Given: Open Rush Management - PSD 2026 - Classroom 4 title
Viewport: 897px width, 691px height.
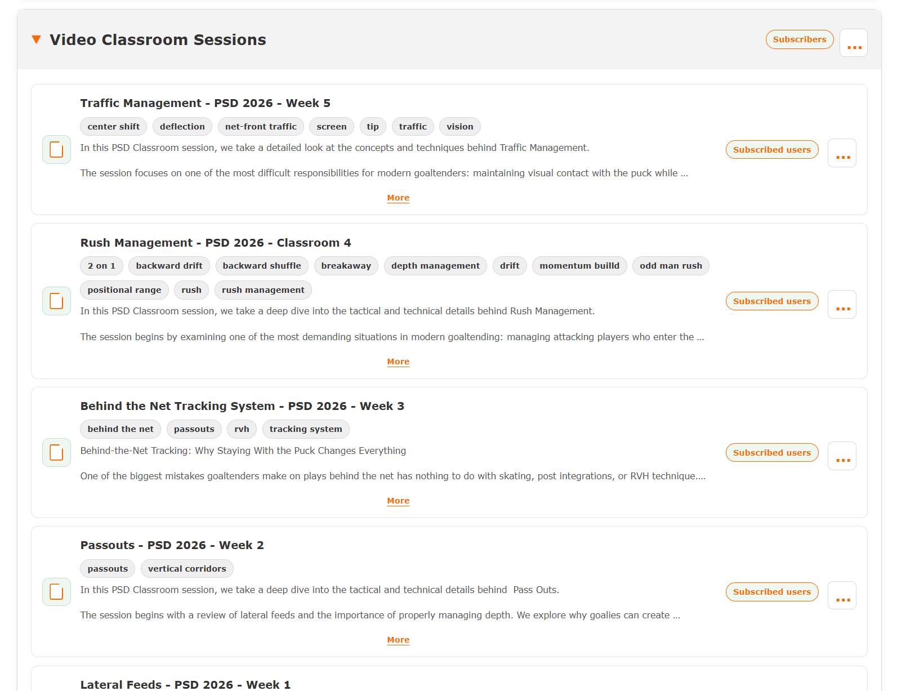Looking at the screenshot, I should pyautogui.click(x=216, y=243).
